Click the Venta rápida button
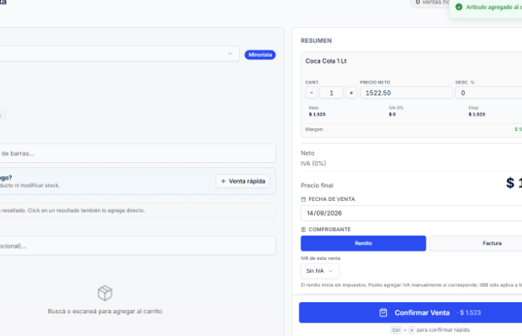The width and height of the screenshot is (522, 336). (243, 182)
